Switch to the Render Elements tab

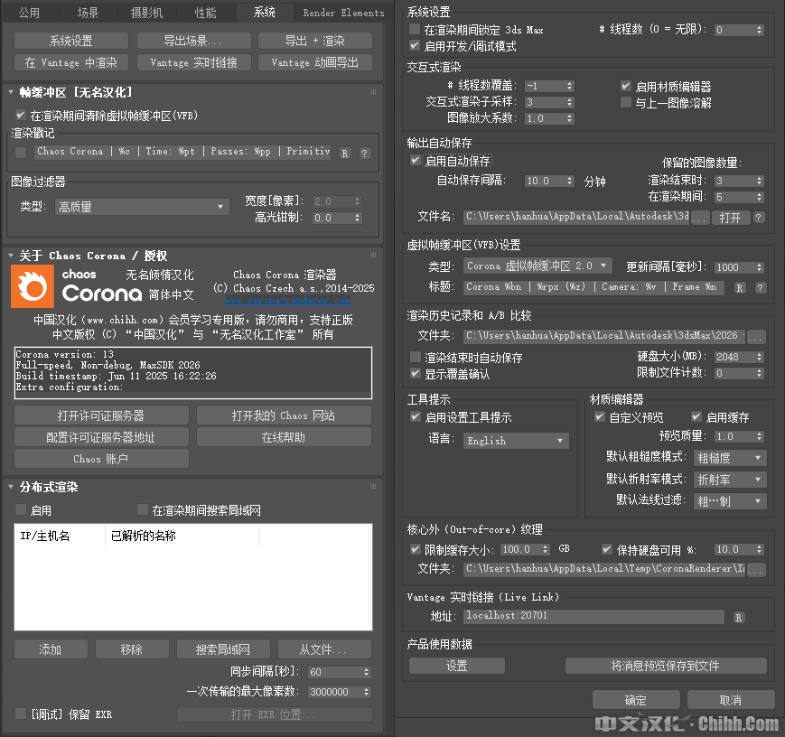(x=342, y=13)
